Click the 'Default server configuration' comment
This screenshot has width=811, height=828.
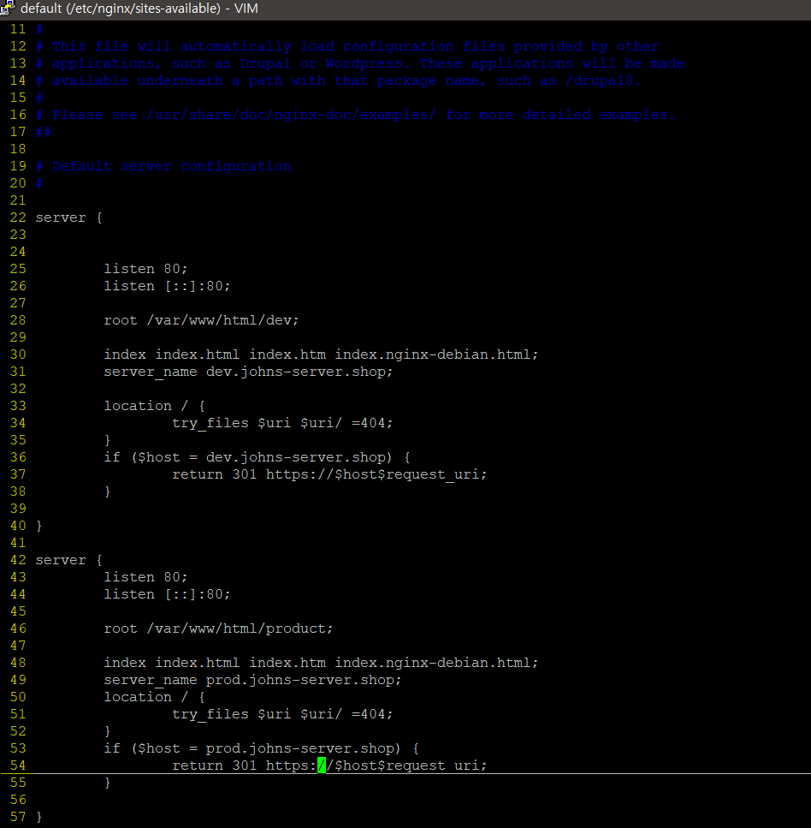pos(171,166)
